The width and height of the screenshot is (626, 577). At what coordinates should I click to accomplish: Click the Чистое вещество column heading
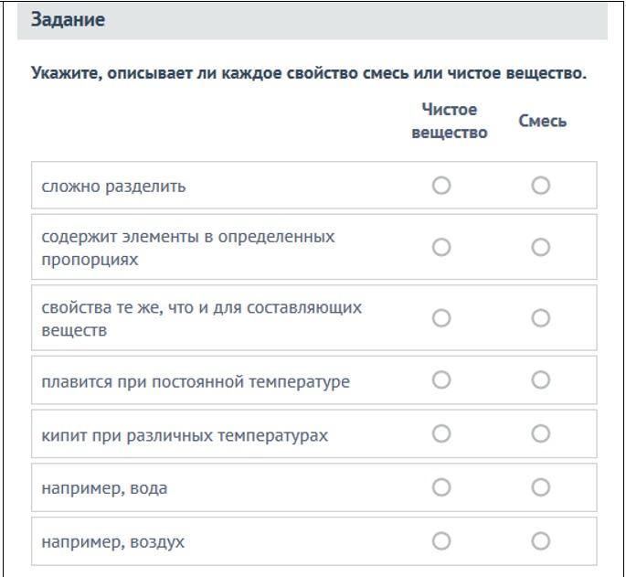450,121
